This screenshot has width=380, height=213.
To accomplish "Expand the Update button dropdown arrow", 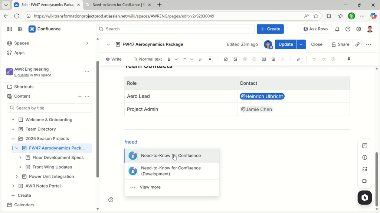I will 301,44.
